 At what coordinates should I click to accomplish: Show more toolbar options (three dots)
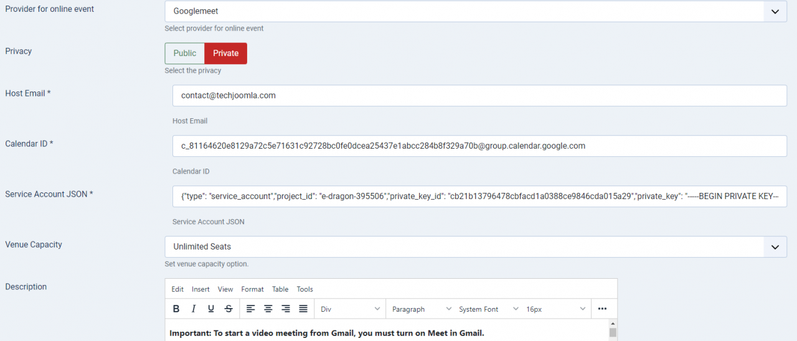pos(602,309)
